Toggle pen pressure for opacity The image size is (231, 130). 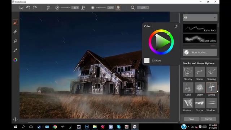click(118, 8)
